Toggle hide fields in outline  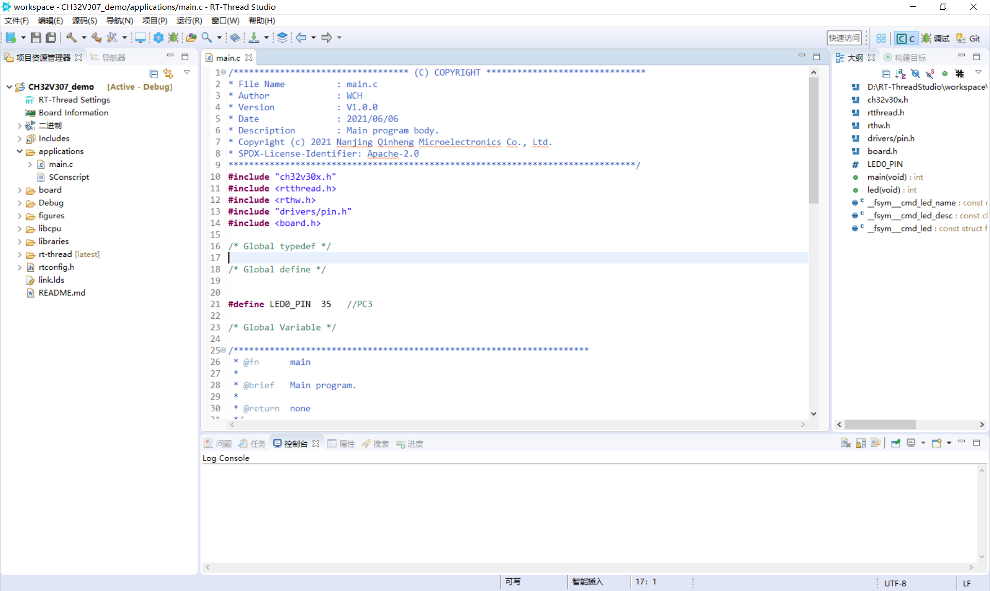coord(915,74)
